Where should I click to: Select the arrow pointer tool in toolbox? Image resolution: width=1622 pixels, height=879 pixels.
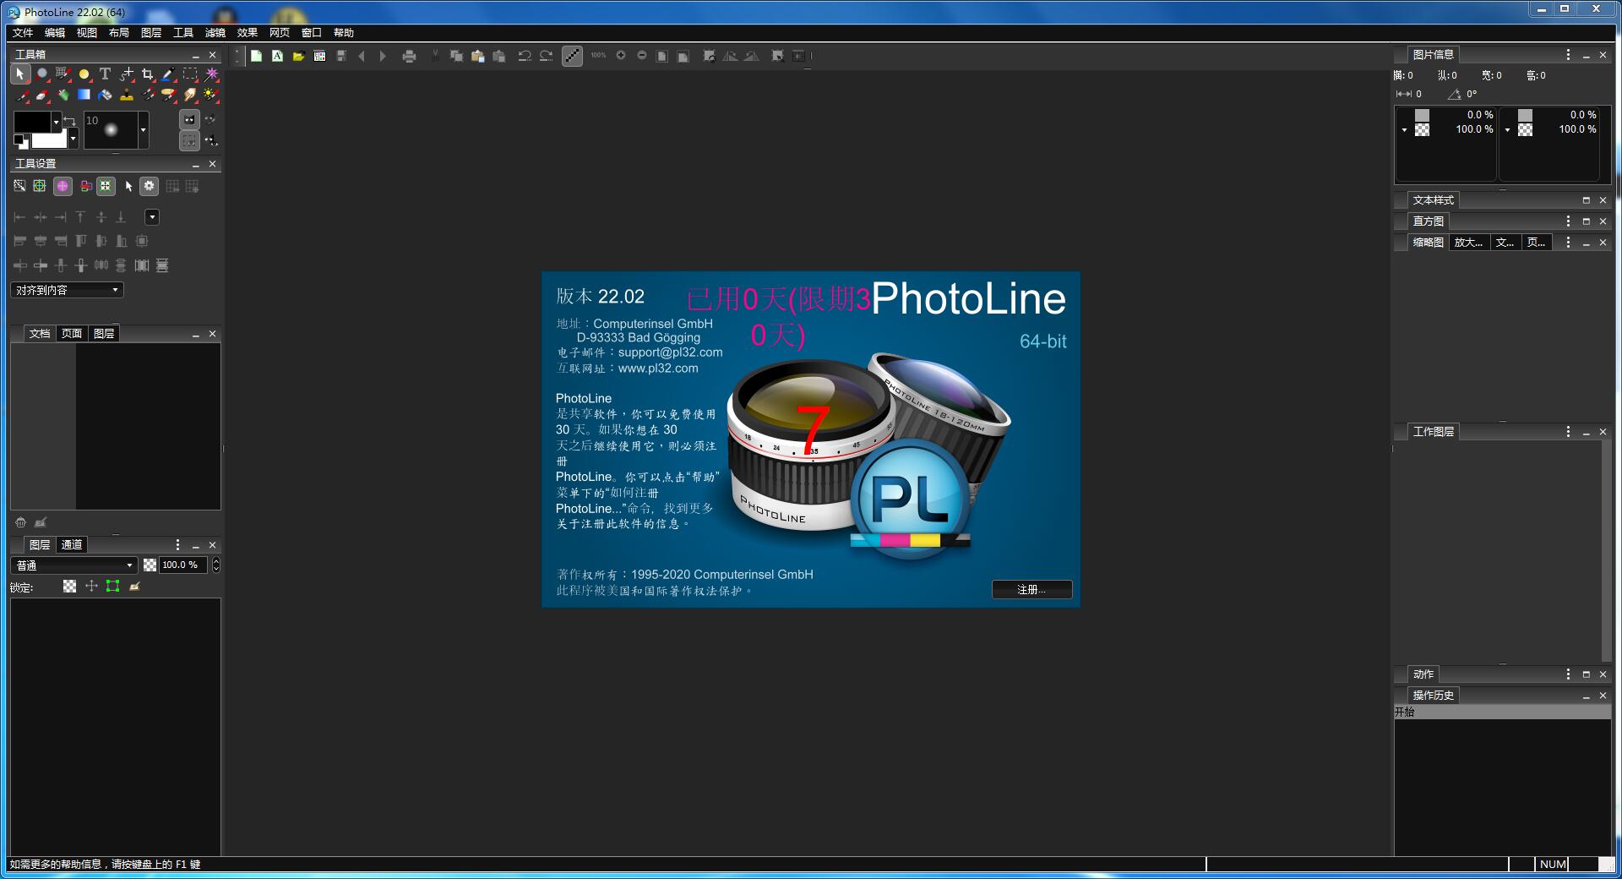click(x=20, y=74)
